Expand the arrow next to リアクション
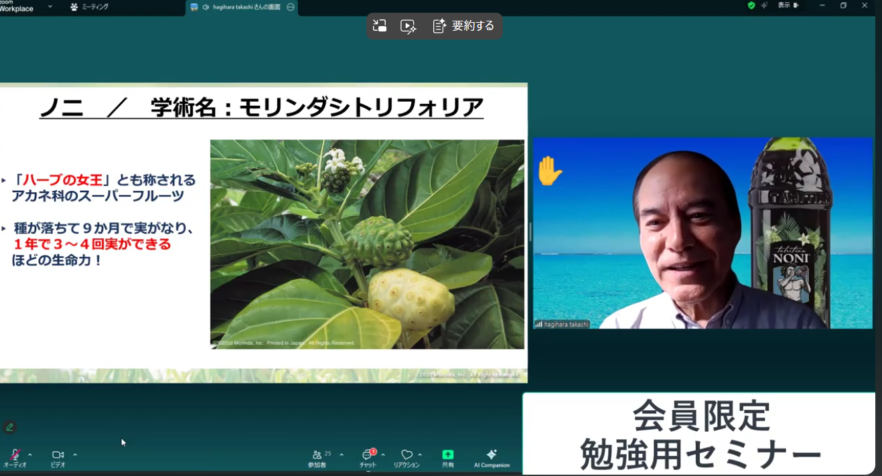 click(420, 455)
